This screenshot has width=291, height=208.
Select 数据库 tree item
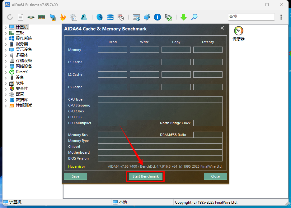[x=22, y=100]
